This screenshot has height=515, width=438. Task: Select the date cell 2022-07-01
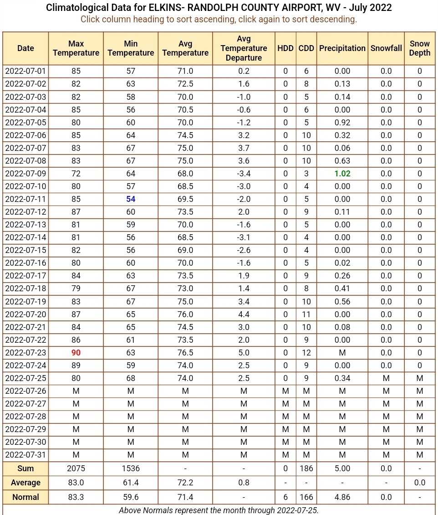point(25,71)
